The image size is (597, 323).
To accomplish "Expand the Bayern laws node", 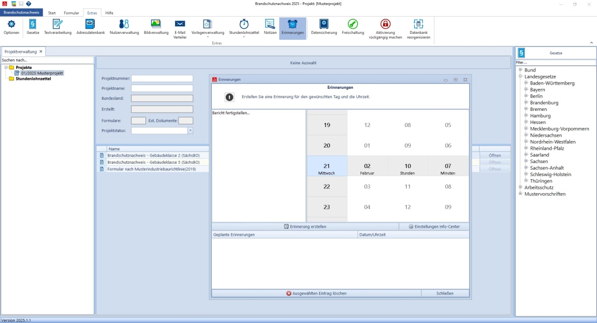I will click(x=526, y=89).
